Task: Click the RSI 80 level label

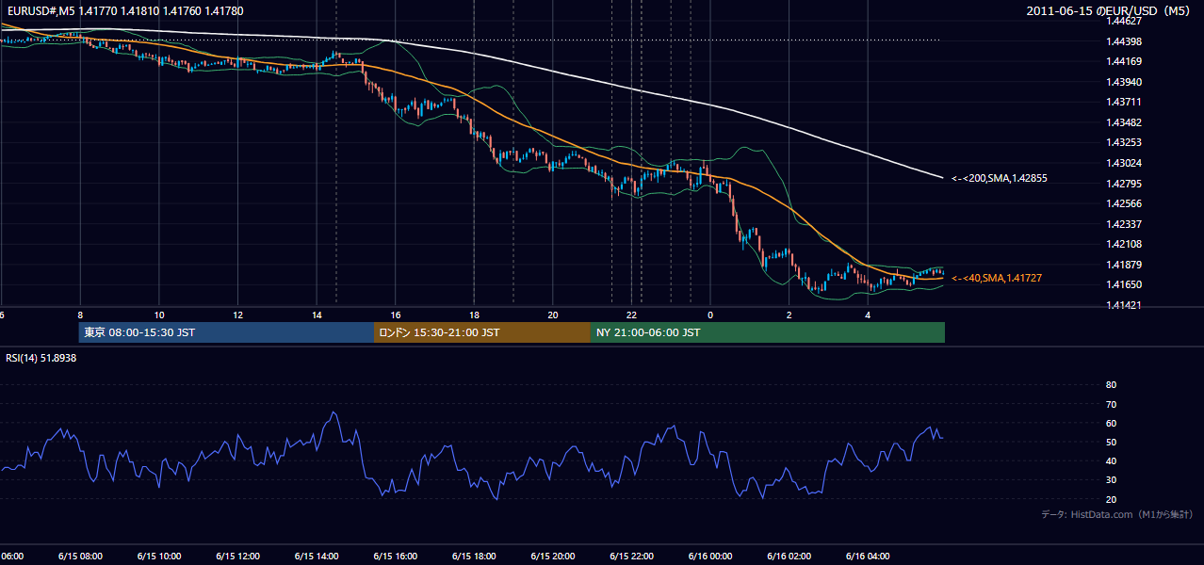Action: click(1111, 385)
